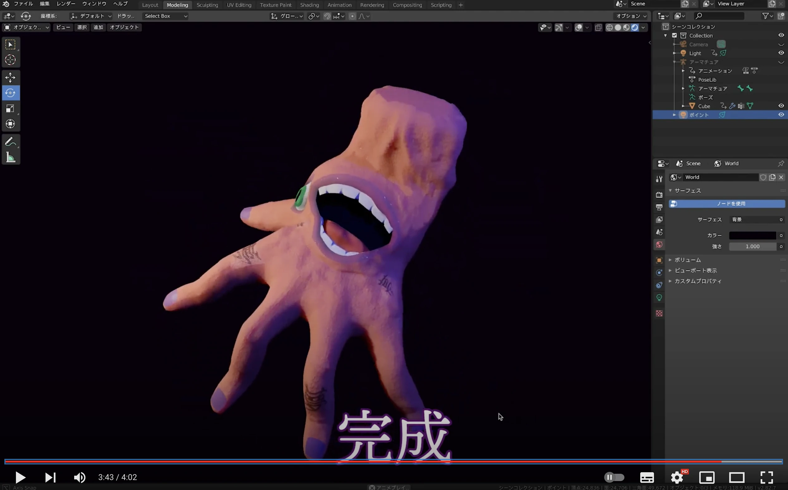Activate the Annotate tool
Viewport: 788px width, 490px height.
[x=11, y=142]
